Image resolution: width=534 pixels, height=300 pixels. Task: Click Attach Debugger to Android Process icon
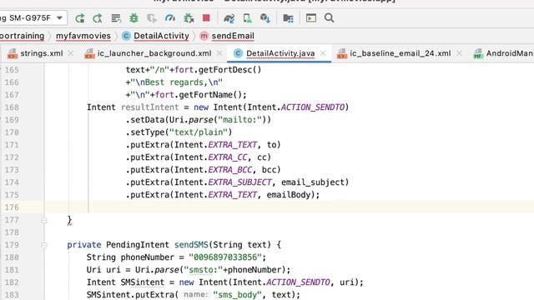coord(188,18)
